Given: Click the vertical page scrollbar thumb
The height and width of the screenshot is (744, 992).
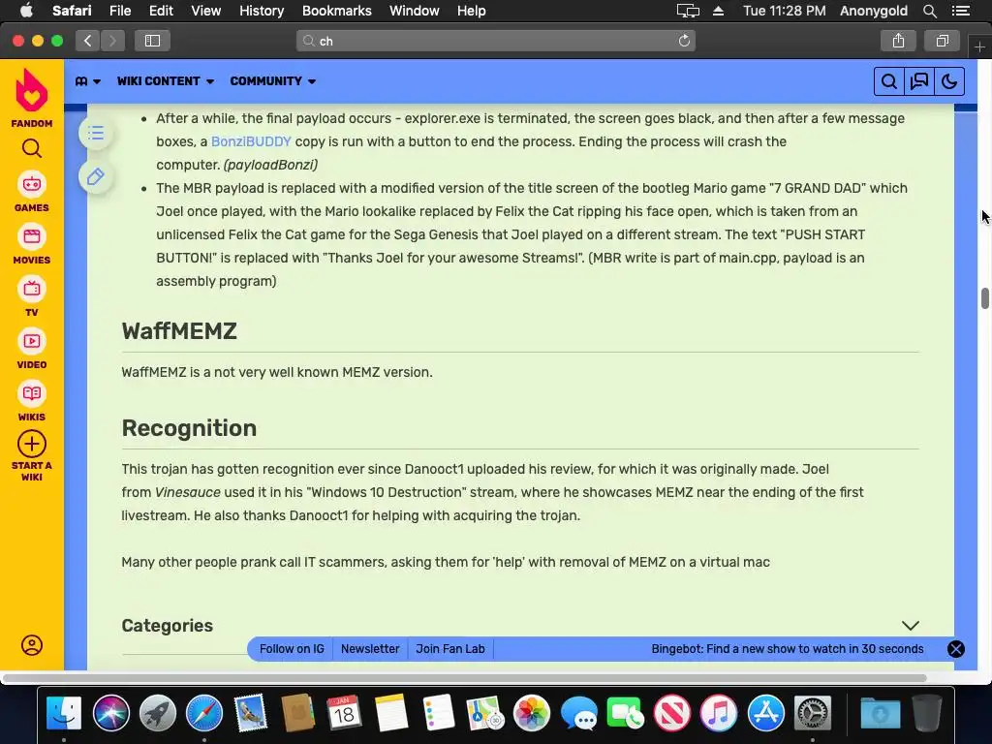Looking at the screenshot, I should [985, 298].
